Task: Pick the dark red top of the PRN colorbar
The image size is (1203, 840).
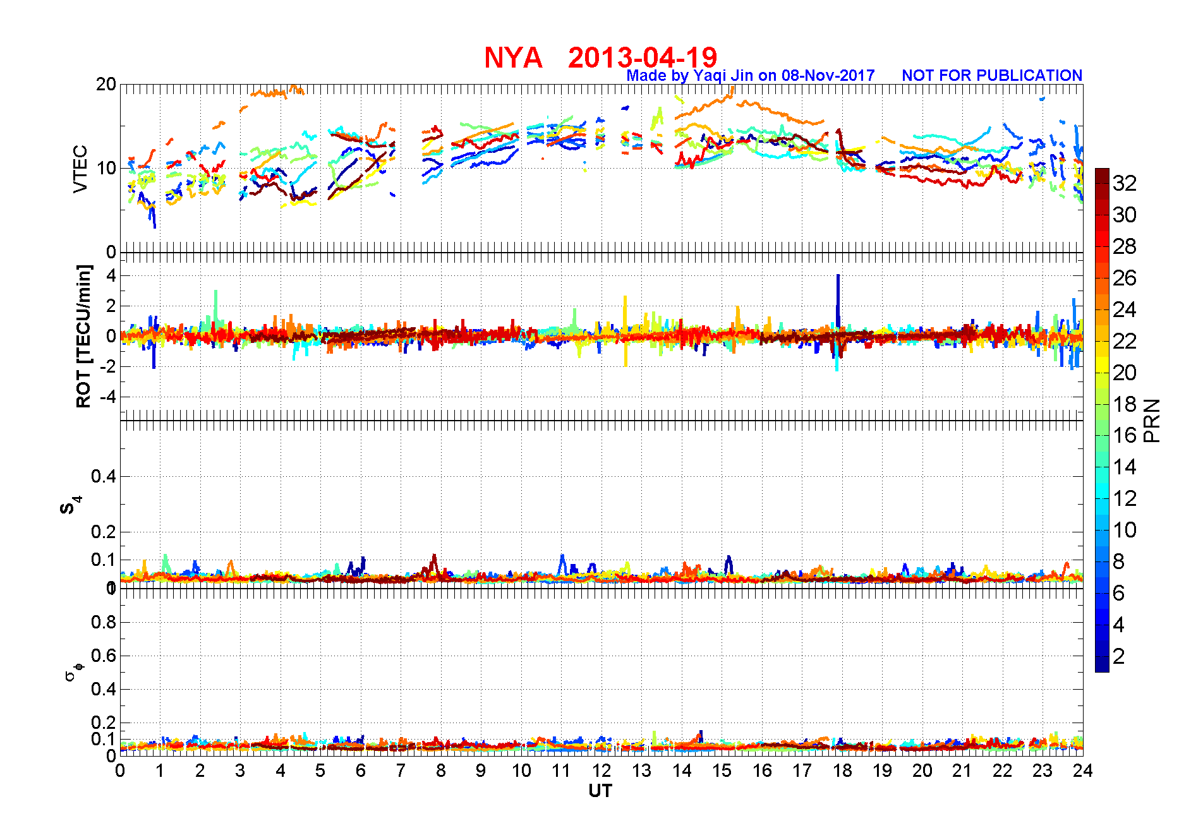Action: click(1102, 176)
